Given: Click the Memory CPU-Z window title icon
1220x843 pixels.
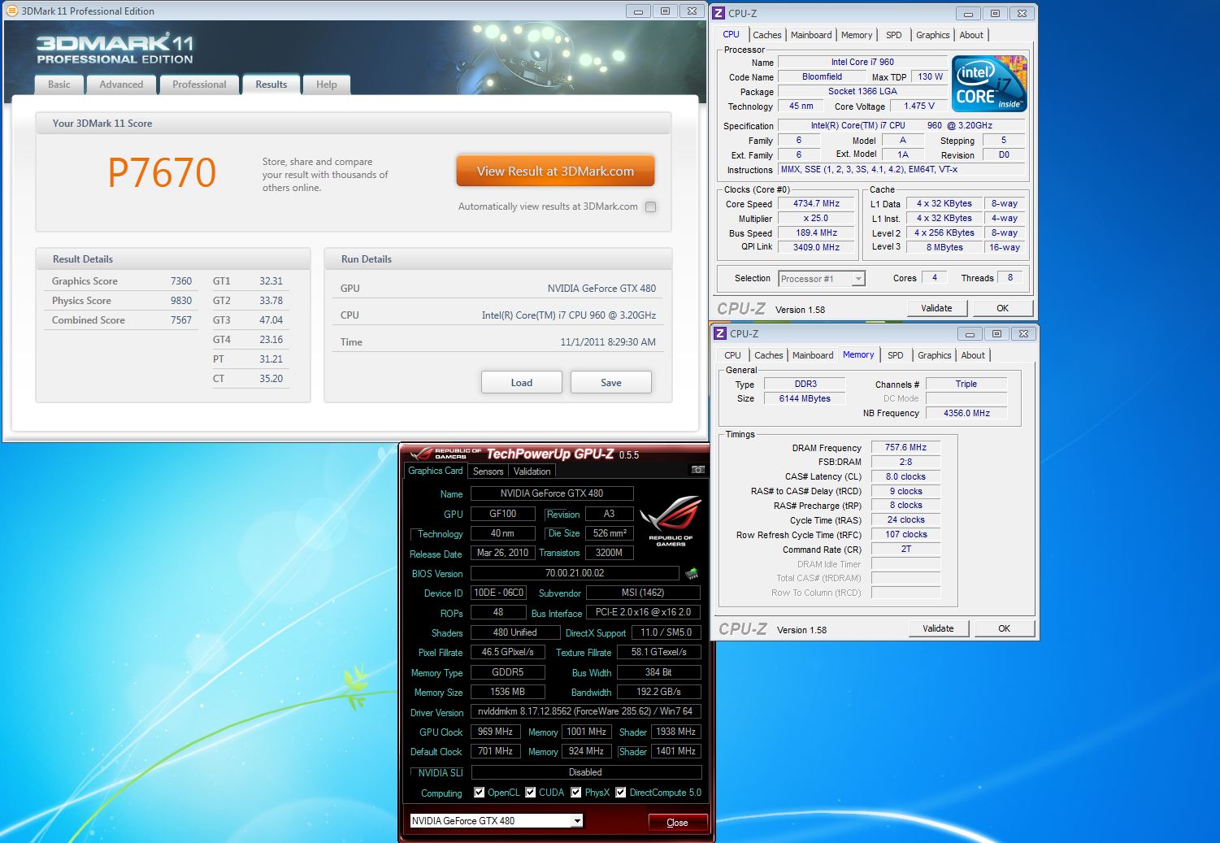Looking at the screenshot, I should click(x=720, y=333).
